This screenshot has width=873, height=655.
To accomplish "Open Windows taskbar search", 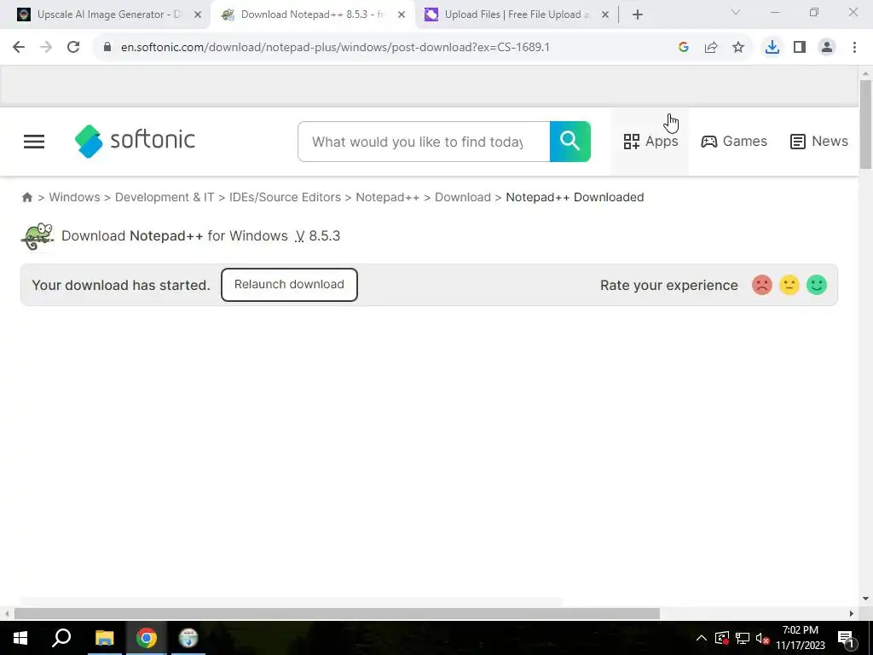I will (x=61, y=638).
